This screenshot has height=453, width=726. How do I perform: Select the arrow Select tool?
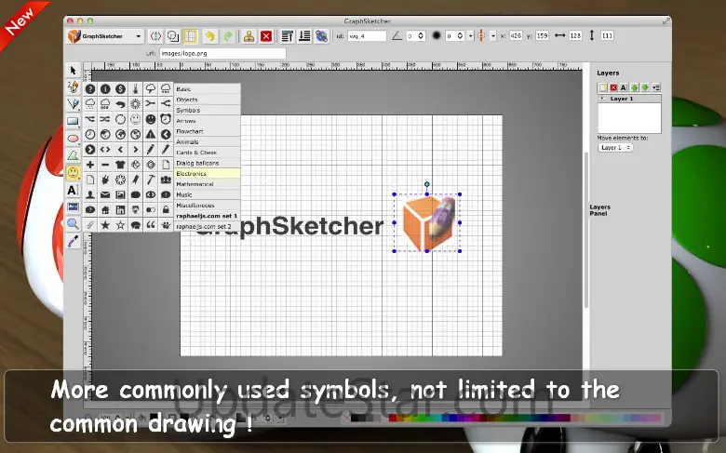[73, 71]
